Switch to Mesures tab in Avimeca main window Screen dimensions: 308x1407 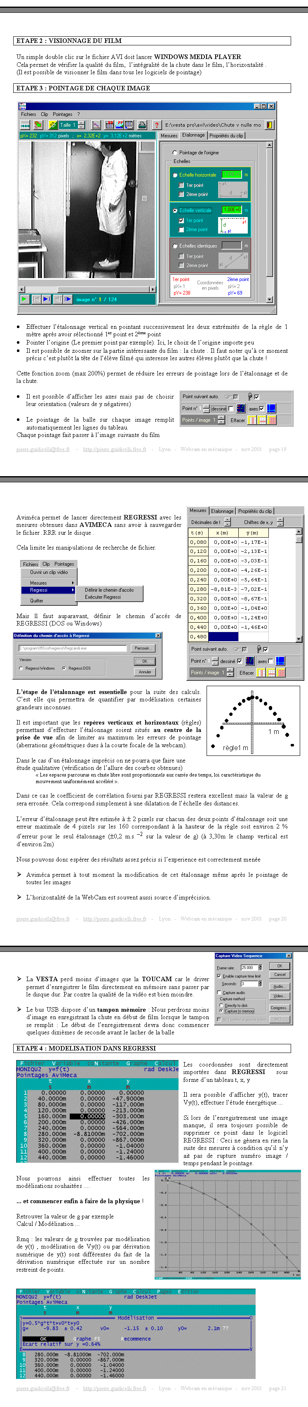pyautogui.click(x=169, y=135)
